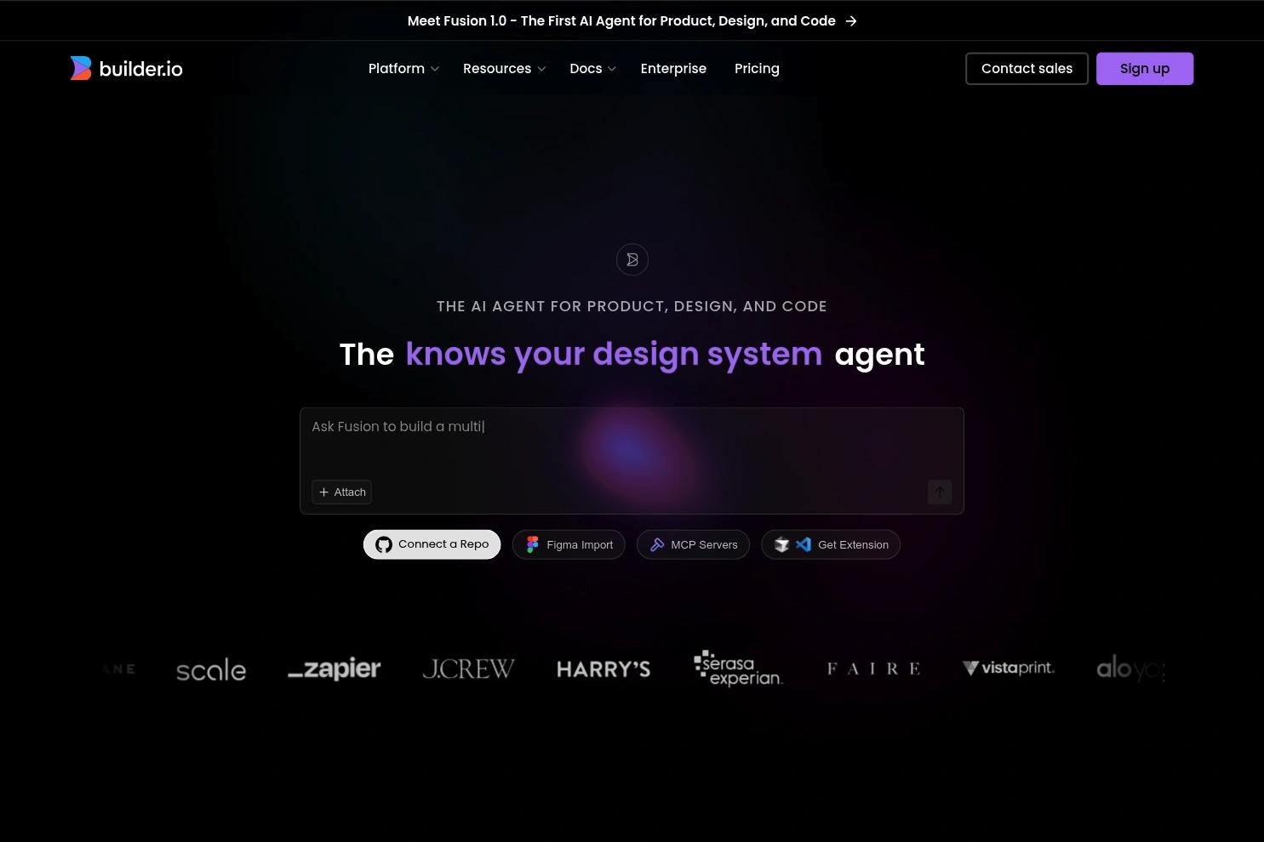Click the Sign up button
This screenshot has height=842, width=1264.
click(1145, 69)
